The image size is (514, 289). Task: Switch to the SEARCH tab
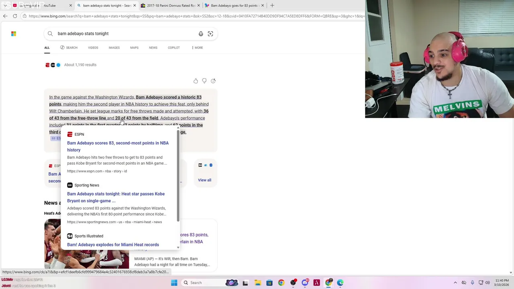69,48
